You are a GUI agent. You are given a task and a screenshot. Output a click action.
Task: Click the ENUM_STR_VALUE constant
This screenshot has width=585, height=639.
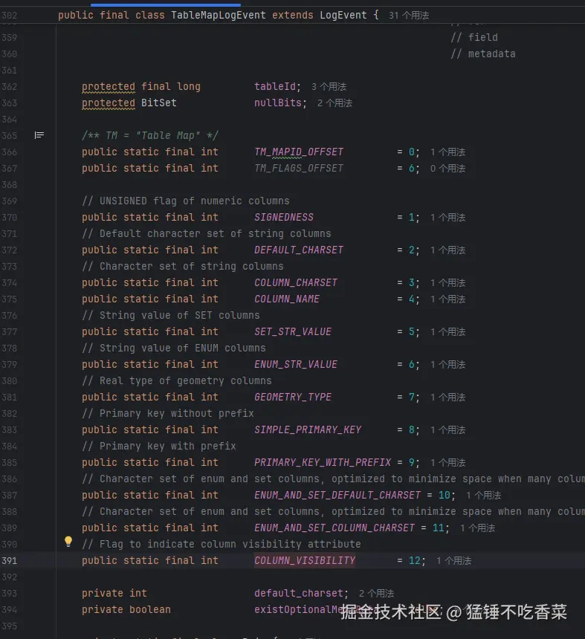click(296, 364)
